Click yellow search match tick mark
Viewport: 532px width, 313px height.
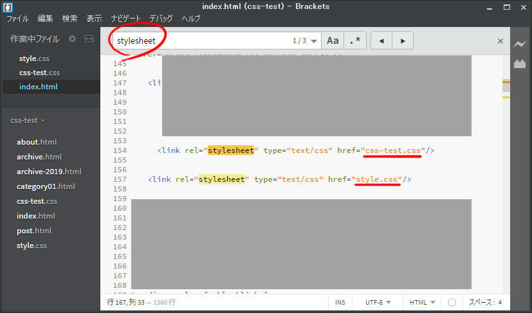pyautogui.click(x=506, y=97)
